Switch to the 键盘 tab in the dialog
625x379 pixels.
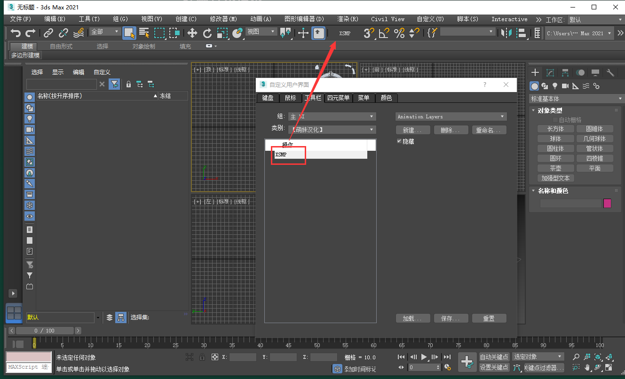268,98
